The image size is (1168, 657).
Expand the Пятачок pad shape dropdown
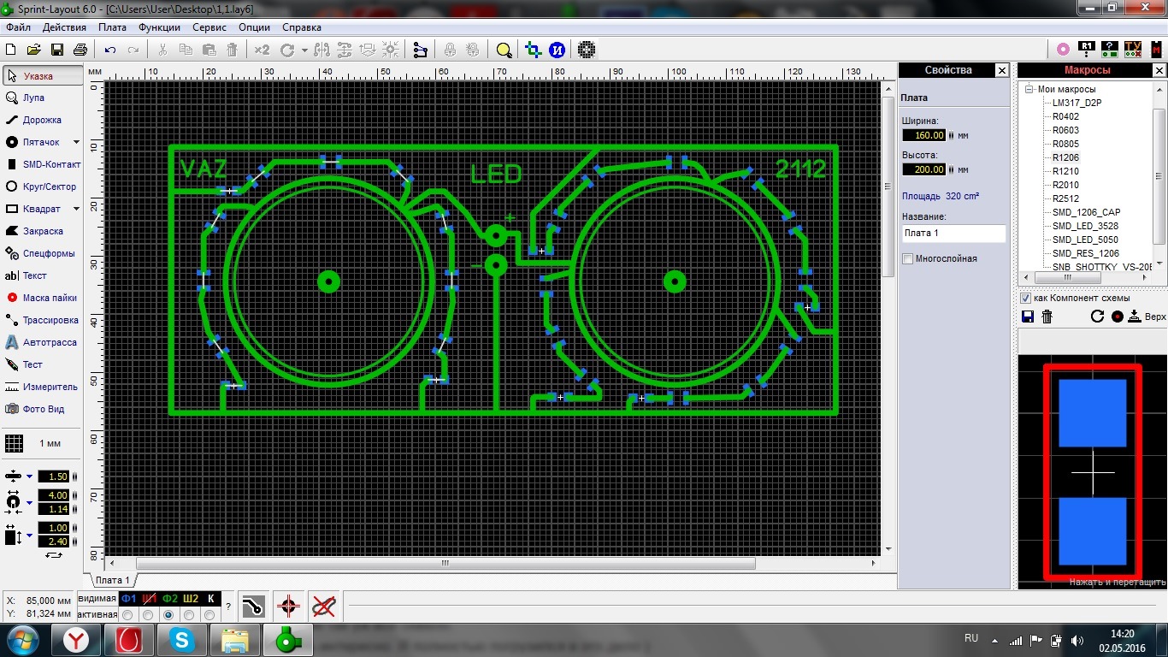pos(76,142)
